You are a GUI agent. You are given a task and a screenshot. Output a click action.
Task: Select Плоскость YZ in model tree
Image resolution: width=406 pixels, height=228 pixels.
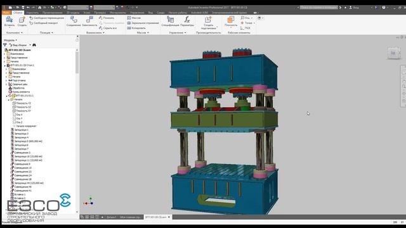tap(22, 103)
